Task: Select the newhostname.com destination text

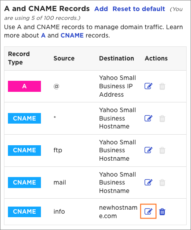Action: (x=118, y=212)
